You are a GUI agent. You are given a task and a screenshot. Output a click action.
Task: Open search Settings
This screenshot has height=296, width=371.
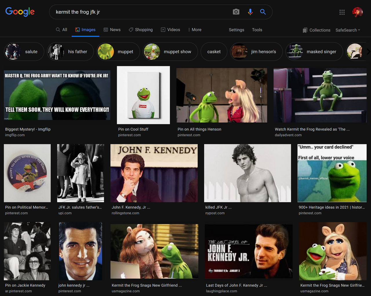pos(237,30)
